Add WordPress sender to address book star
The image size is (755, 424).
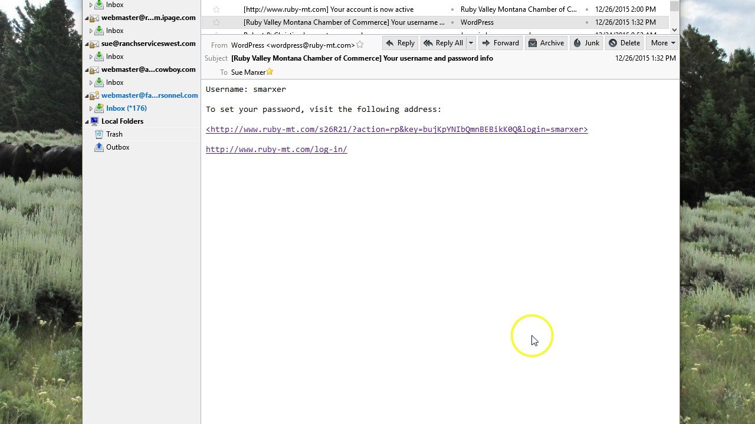click(x=360, y=45)
